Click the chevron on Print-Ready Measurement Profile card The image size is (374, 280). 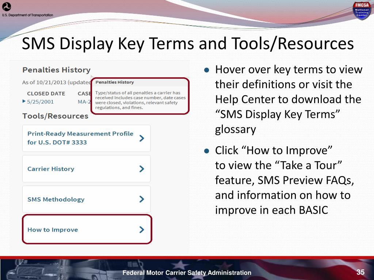click(x=142, y=138)
